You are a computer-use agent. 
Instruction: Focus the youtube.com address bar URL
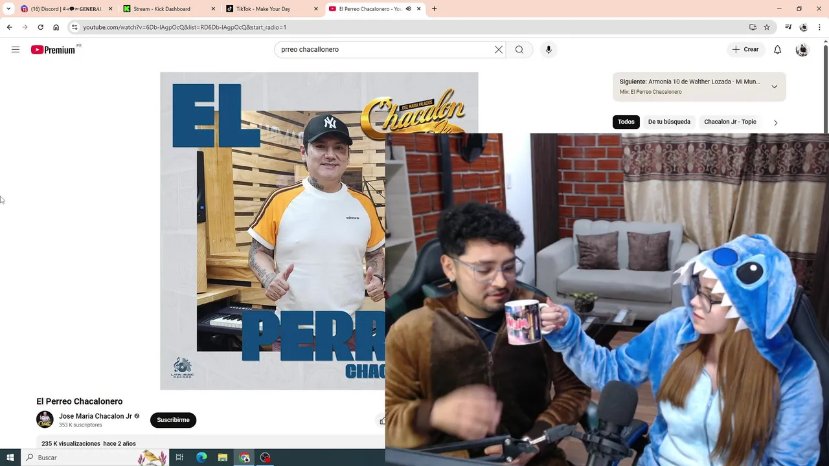[185, 27]
